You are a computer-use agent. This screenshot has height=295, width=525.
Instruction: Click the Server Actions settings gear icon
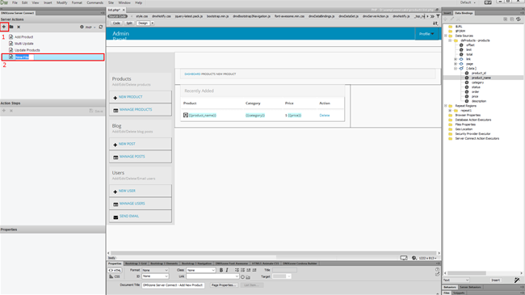(82, 27)
